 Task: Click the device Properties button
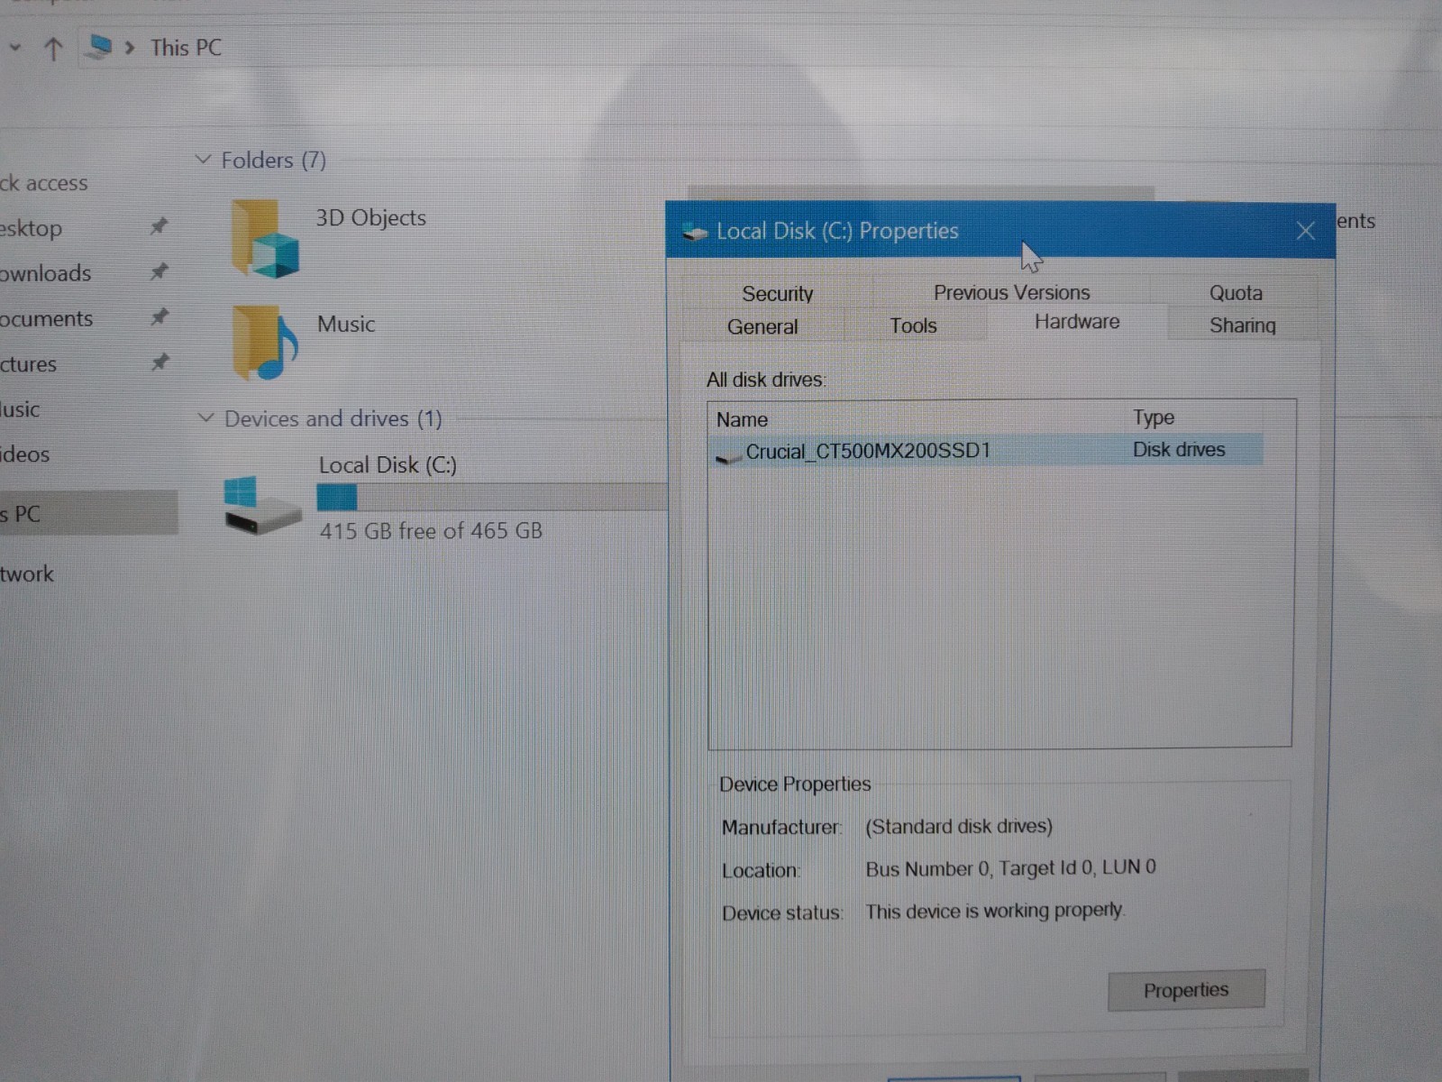[x=1186, y=990]
